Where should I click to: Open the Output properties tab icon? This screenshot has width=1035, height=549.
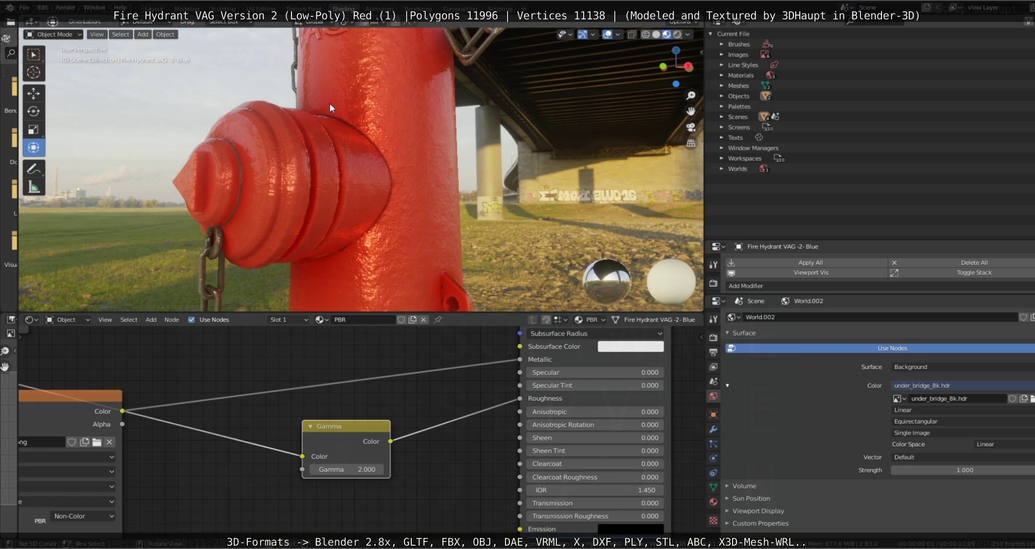click(713, 352)
